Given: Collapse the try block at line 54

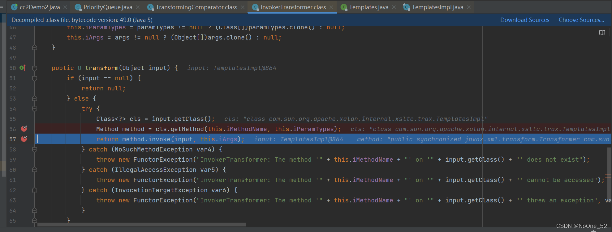Looking at the screenshot, I should pos(35,109).
